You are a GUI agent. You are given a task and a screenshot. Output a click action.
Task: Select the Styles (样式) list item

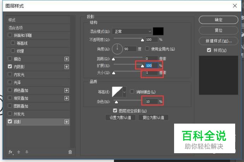pos(38,20)
